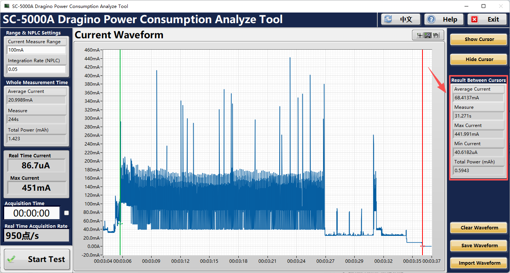Image resolution: width=510 pixels, height=273 pixels.
Task: Close the window using the title bar X
Action: (x=501, y=6)
